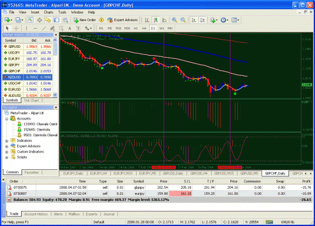Expand the Custom Indicators tree node

click(7, 152)
